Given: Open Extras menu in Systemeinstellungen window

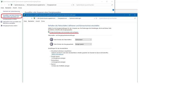Looking at the screenshot, I should [43, 21].
